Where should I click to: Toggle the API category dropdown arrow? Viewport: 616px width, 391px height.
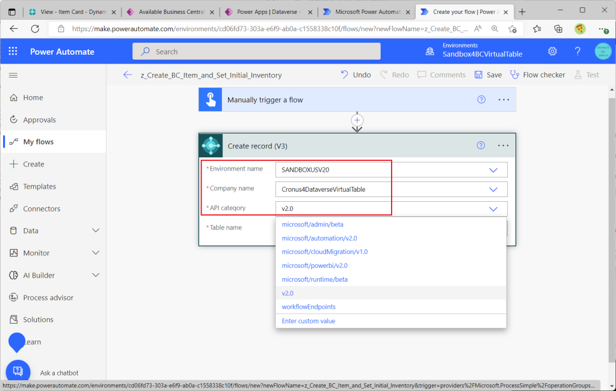coord(493,208)
